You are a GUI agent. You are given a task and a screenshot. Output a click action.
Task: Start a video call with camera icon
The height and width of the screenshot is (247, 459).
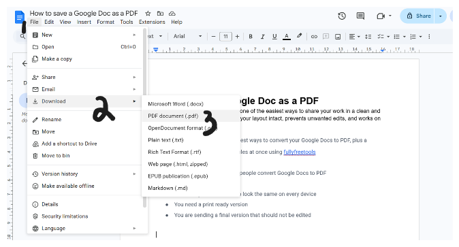pos(381,16)
